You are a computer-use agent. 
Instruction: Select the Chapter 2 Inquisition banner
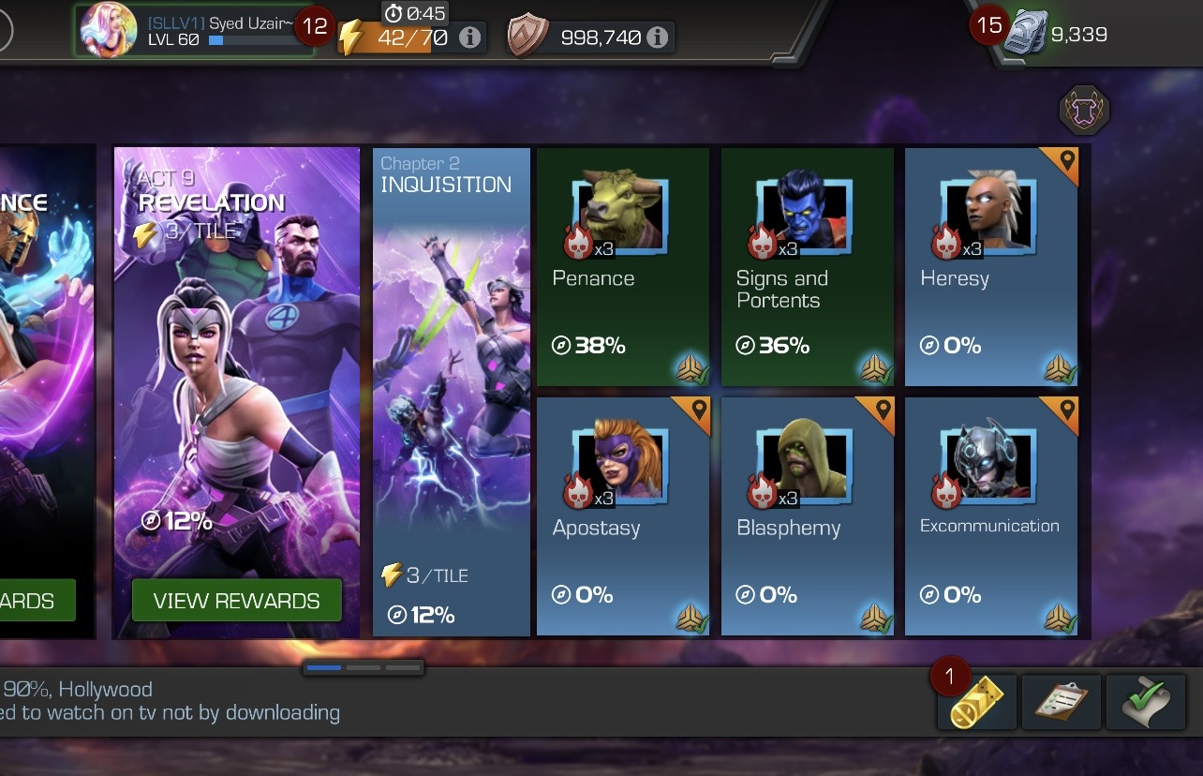452,392
